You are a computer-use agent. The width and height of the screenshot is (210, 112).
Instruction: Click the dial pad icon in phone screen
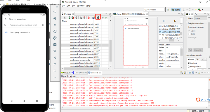coord(43,25)
